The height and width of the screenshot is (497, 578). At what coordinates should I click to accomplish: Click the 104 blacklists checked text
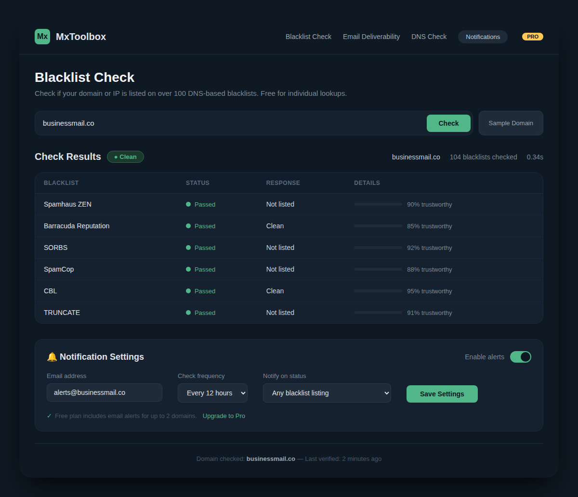tap(484, 157)
